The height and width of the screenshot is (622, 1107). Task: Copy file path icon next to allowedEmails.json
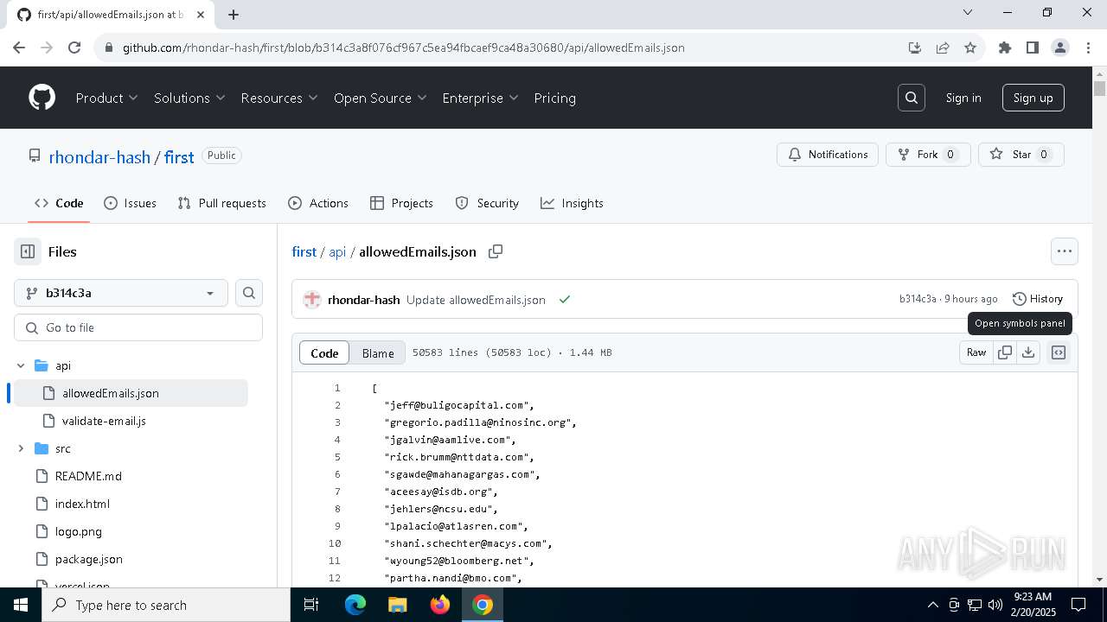coord(496,251)
